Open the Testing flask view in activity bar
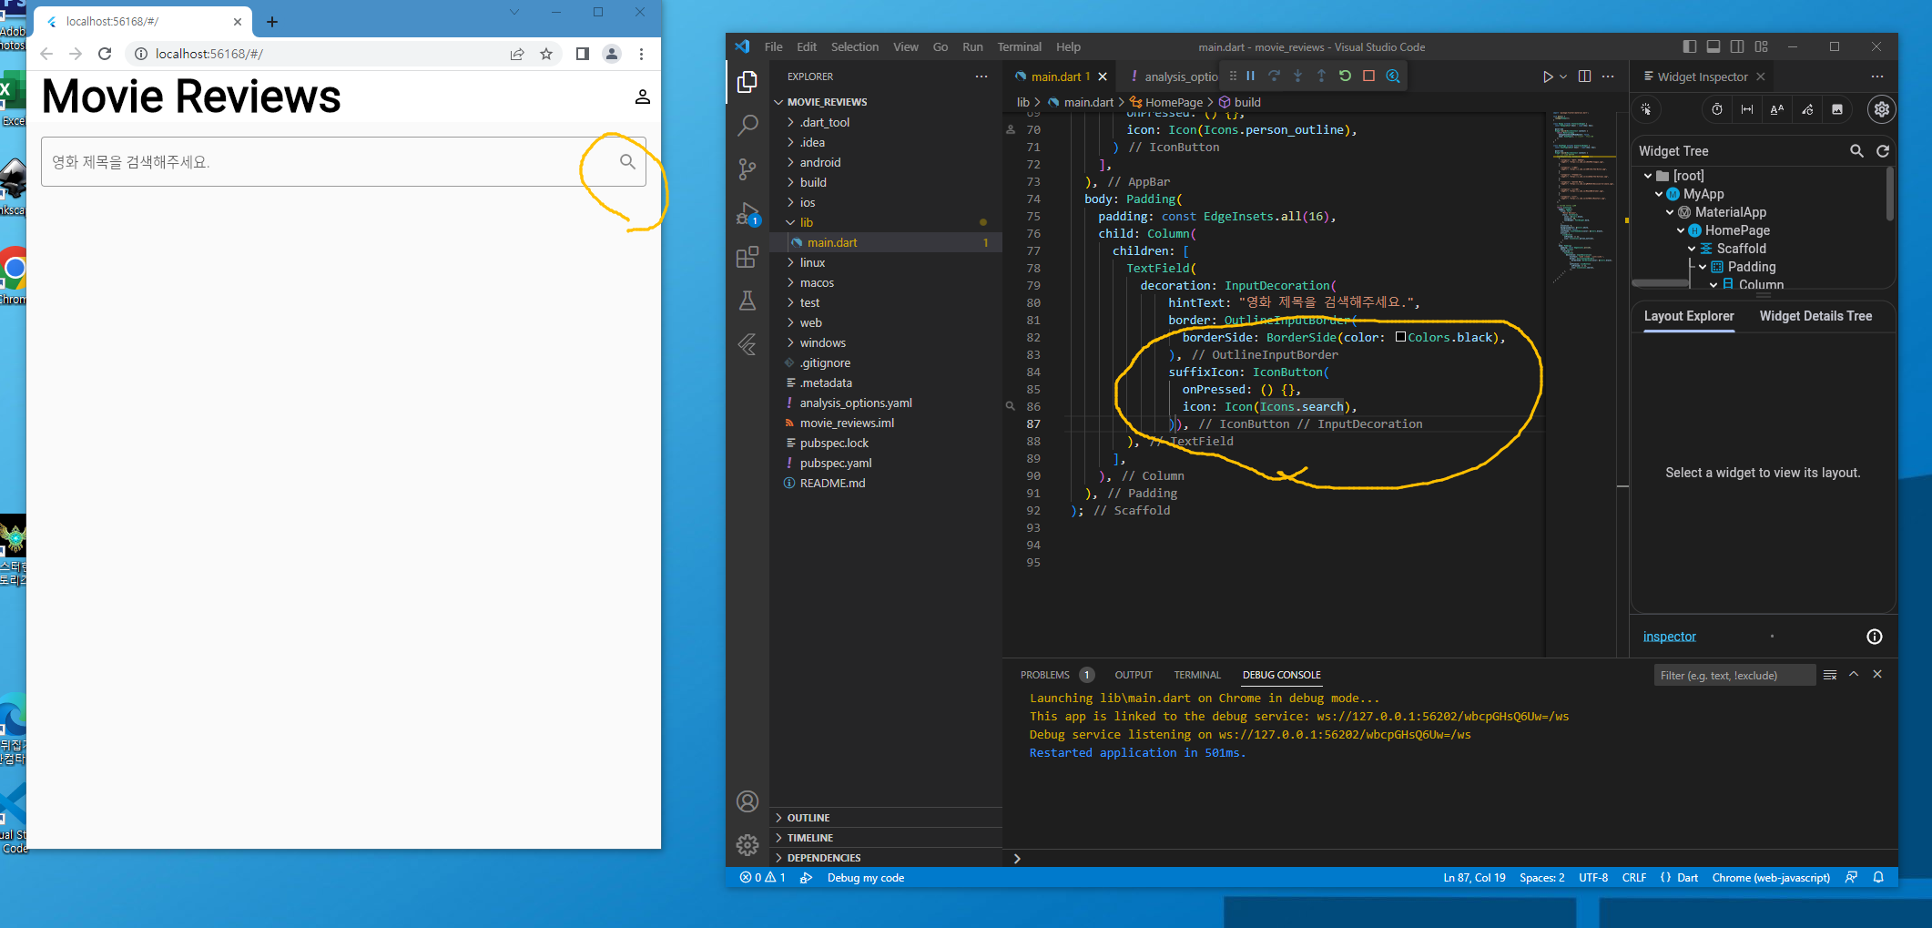 pyautogui.click(x=747, y=301)
